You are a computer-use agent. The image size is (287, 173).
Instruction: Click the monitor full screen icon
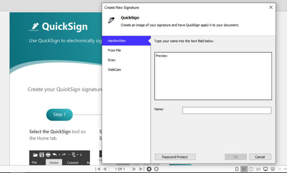265,169
